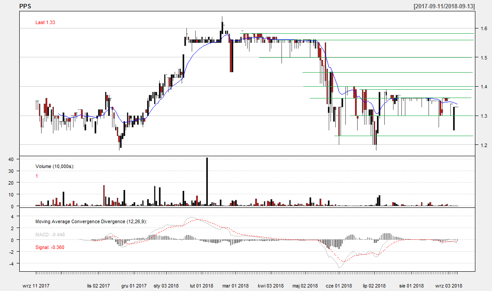
Task: Click the 'MACD: -0.448' value
Action: tap(50, 235)
